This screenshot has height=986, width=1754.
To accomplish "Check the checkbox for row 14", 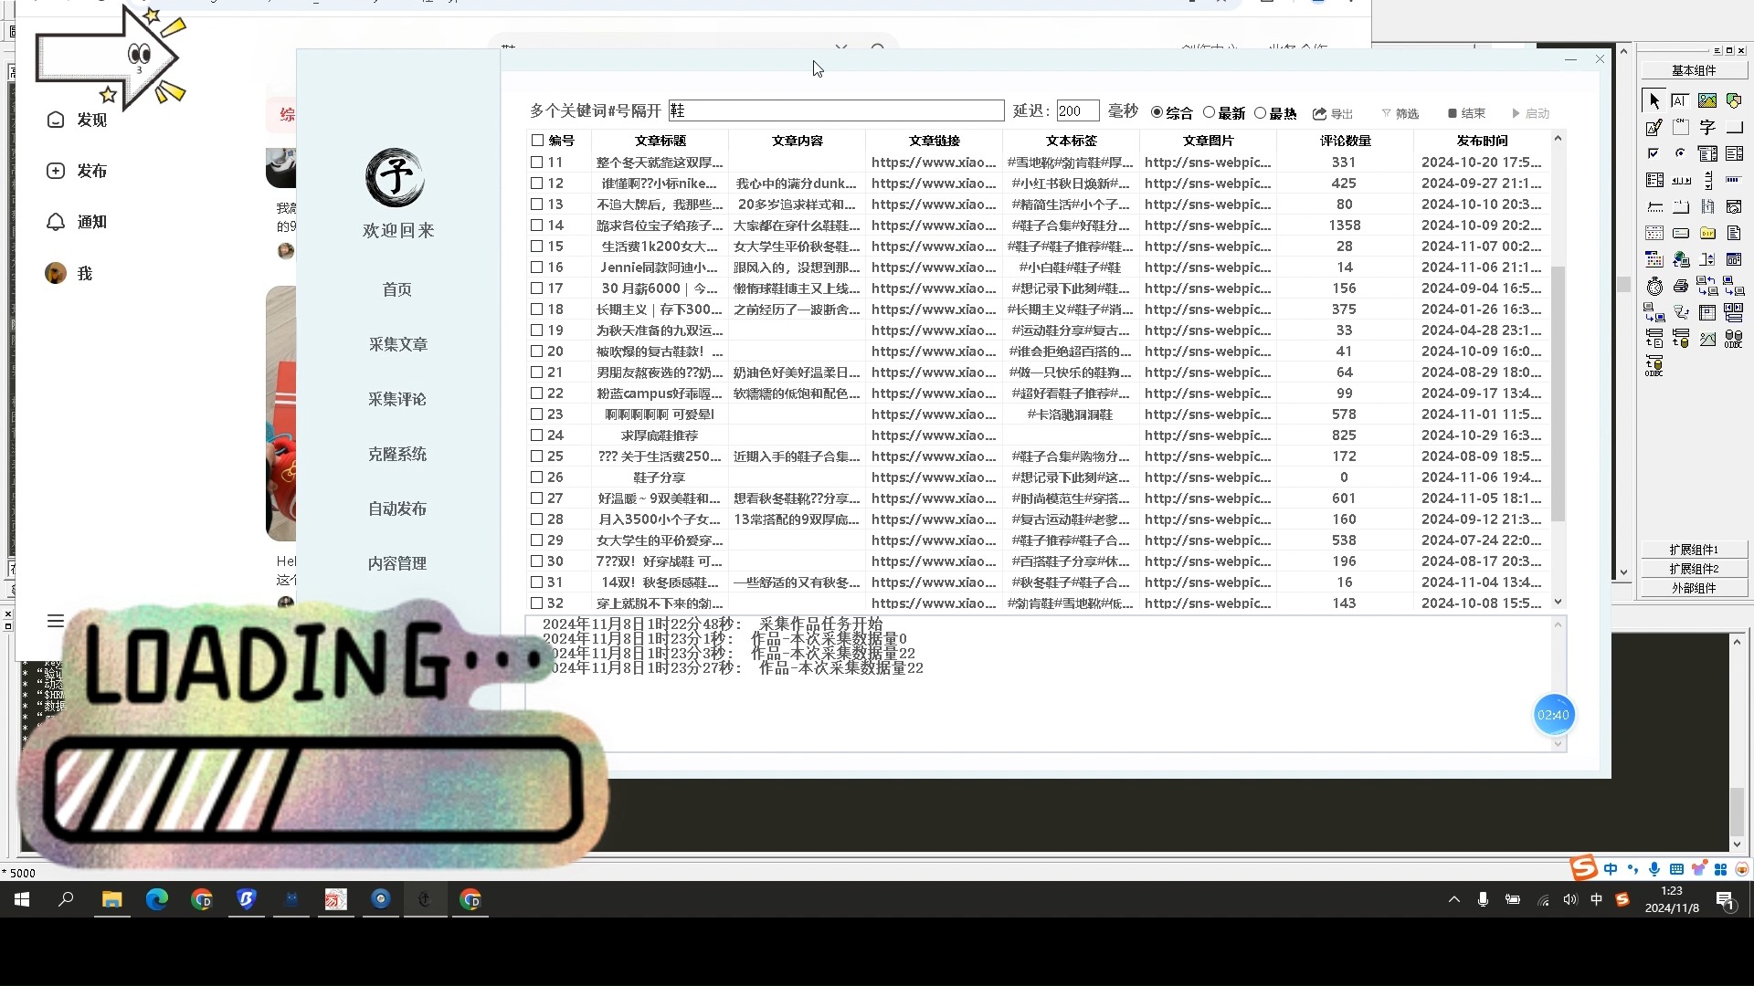I will 537,225.
